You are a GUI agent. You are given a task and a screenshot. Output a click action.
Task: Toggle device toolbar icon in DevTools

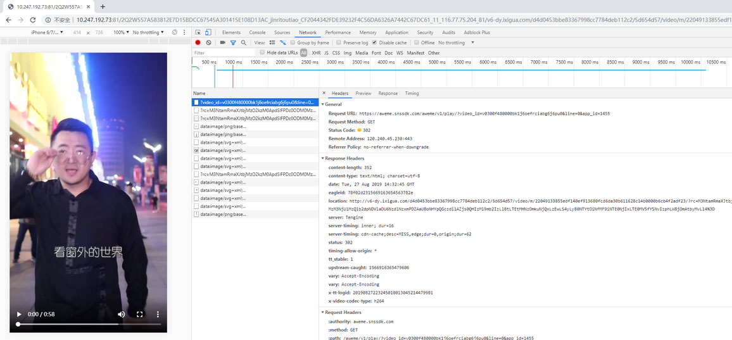[208, 32]
